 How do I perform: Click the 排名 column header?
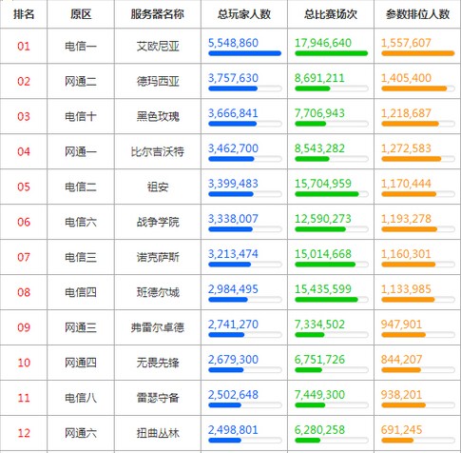tap(24, 14)
